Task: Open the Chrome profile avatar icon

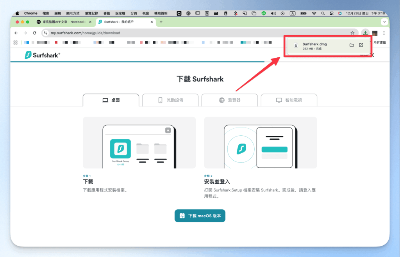Action: [x=374, y=33]
